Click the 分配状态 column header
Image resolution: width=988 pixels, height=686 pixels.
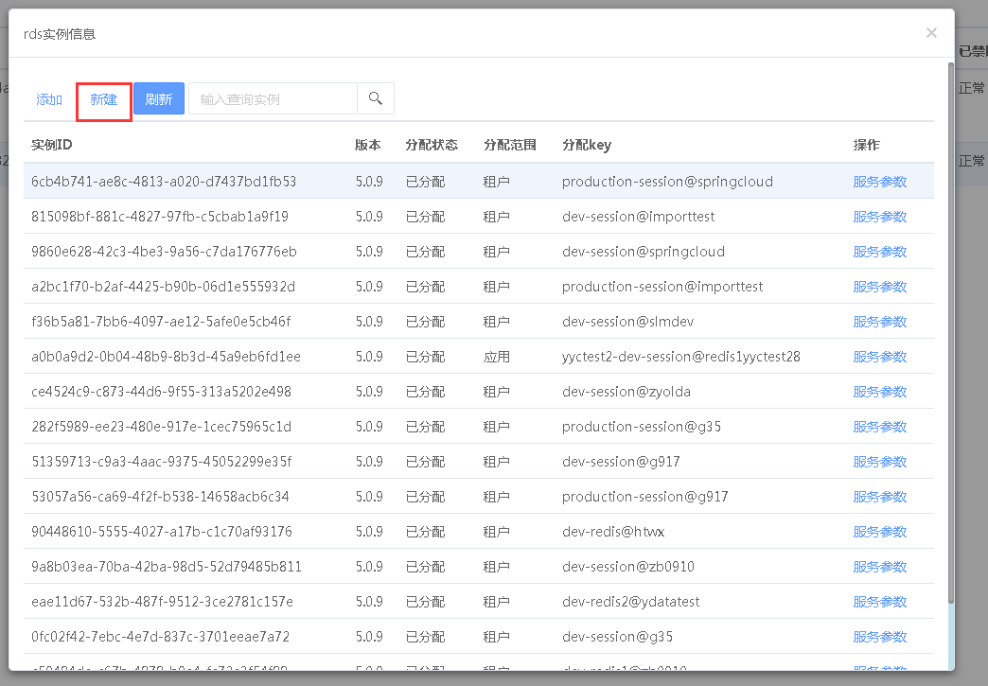coord(432,145)
